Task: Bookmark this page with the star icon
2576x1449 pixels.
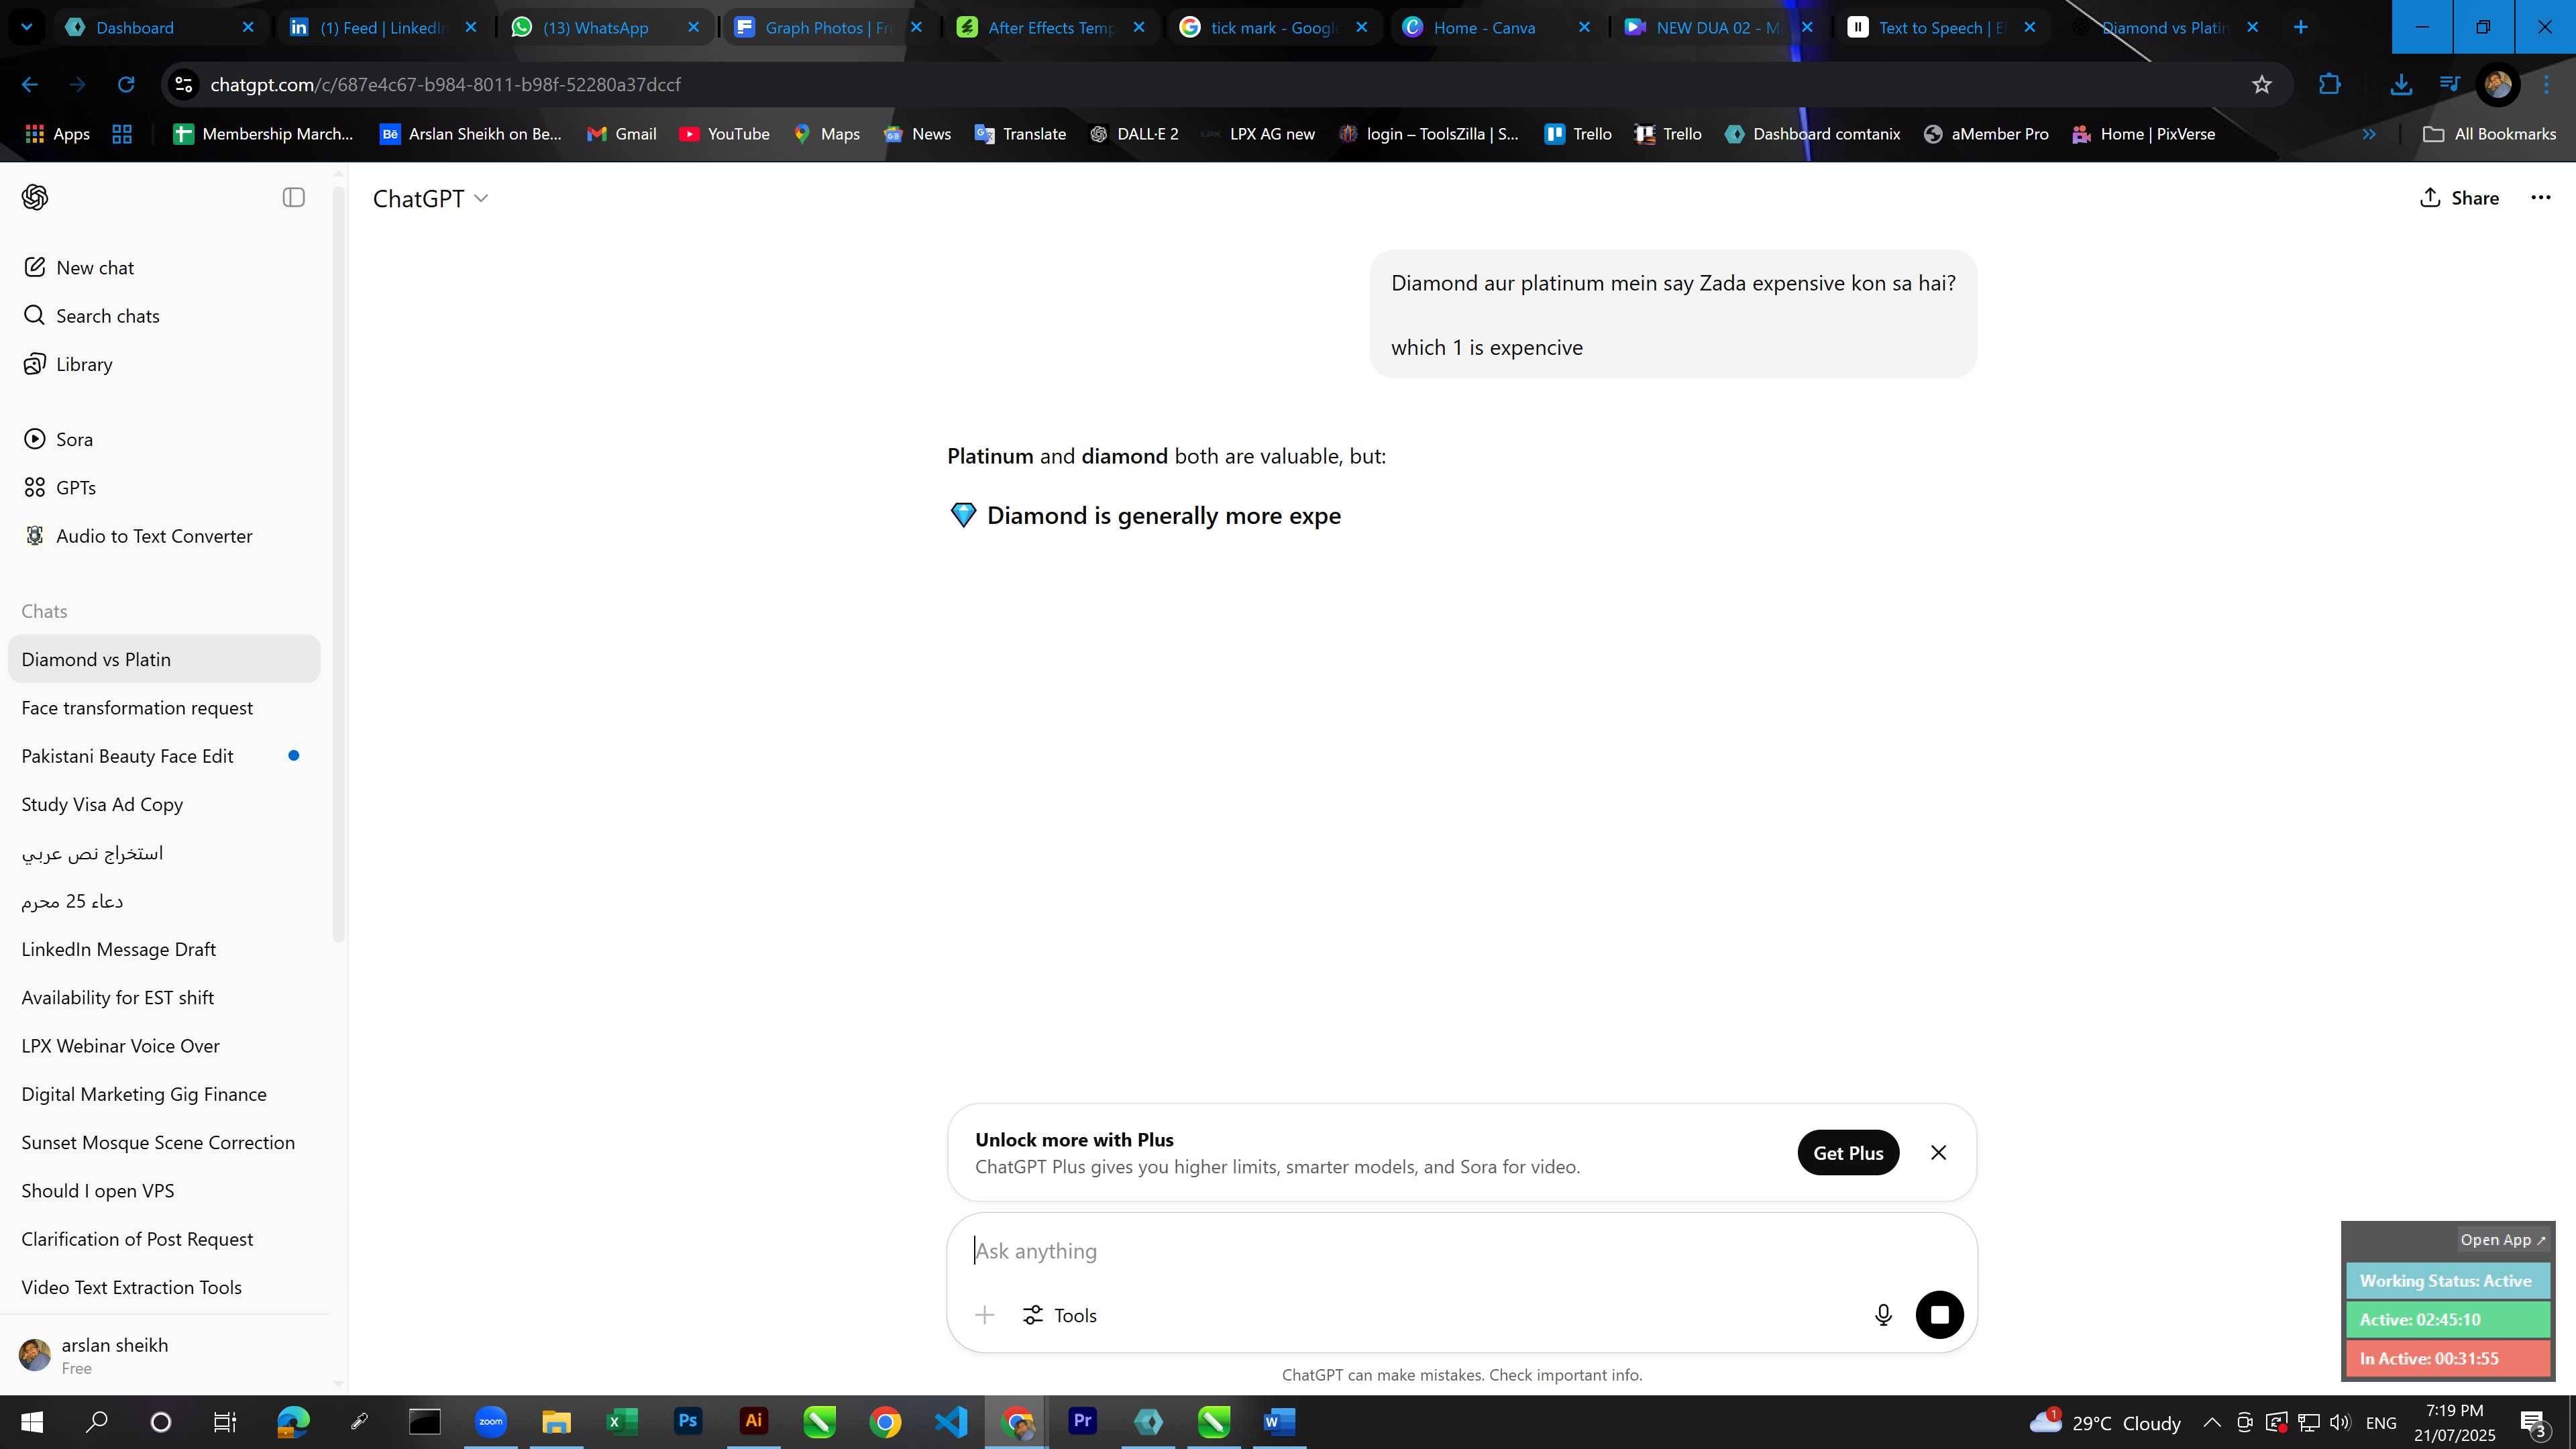Action: [x=2262, y=85]
